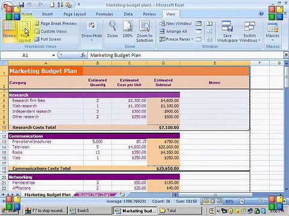Click New blank document icon in title bar
This screenshot has height=216, width=289.
click(52, 5)
